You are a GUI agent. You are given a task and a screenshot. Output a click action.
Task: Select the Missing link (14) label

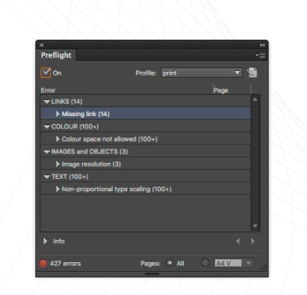point(86,114)
